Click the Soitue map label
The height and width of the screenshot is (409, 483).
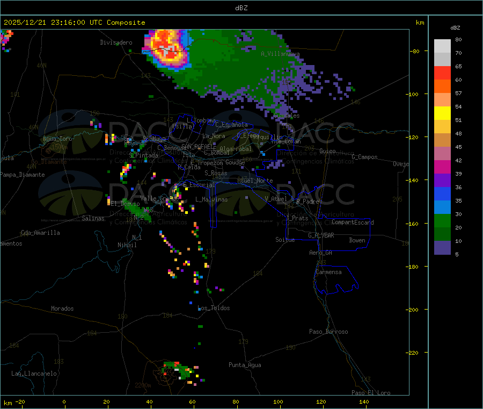(285, 240)
